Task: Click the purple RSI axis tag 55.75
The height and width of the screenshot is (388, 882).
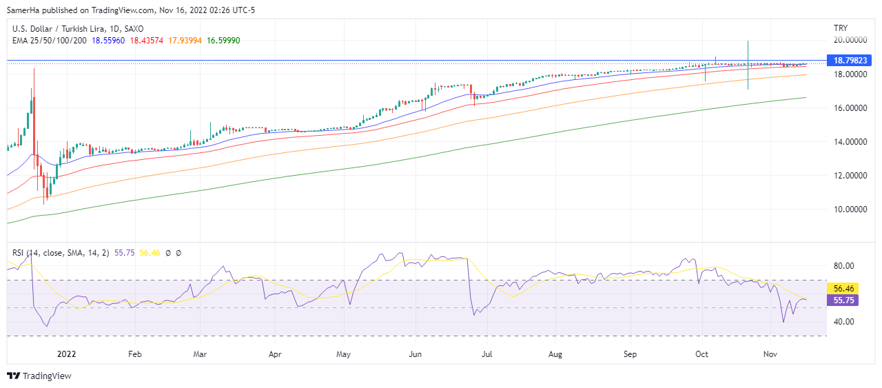Action: tap(845, 300)
